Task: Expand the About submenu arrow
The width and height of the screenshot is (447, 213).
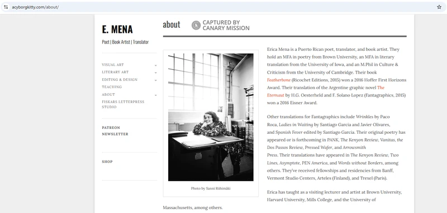Action: 156,95
